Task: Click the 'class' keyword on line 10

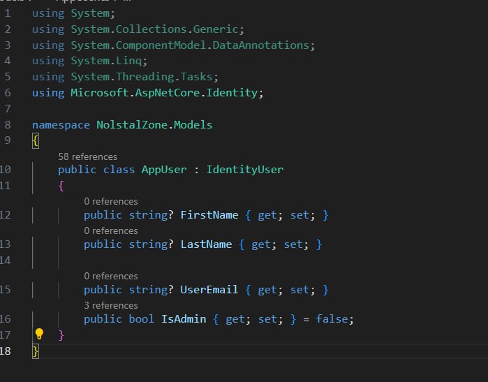Action: coord(119,170)
